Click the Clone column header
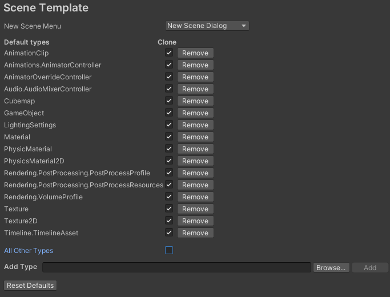Screen dimensions: 390x297 tap(167, 42)
